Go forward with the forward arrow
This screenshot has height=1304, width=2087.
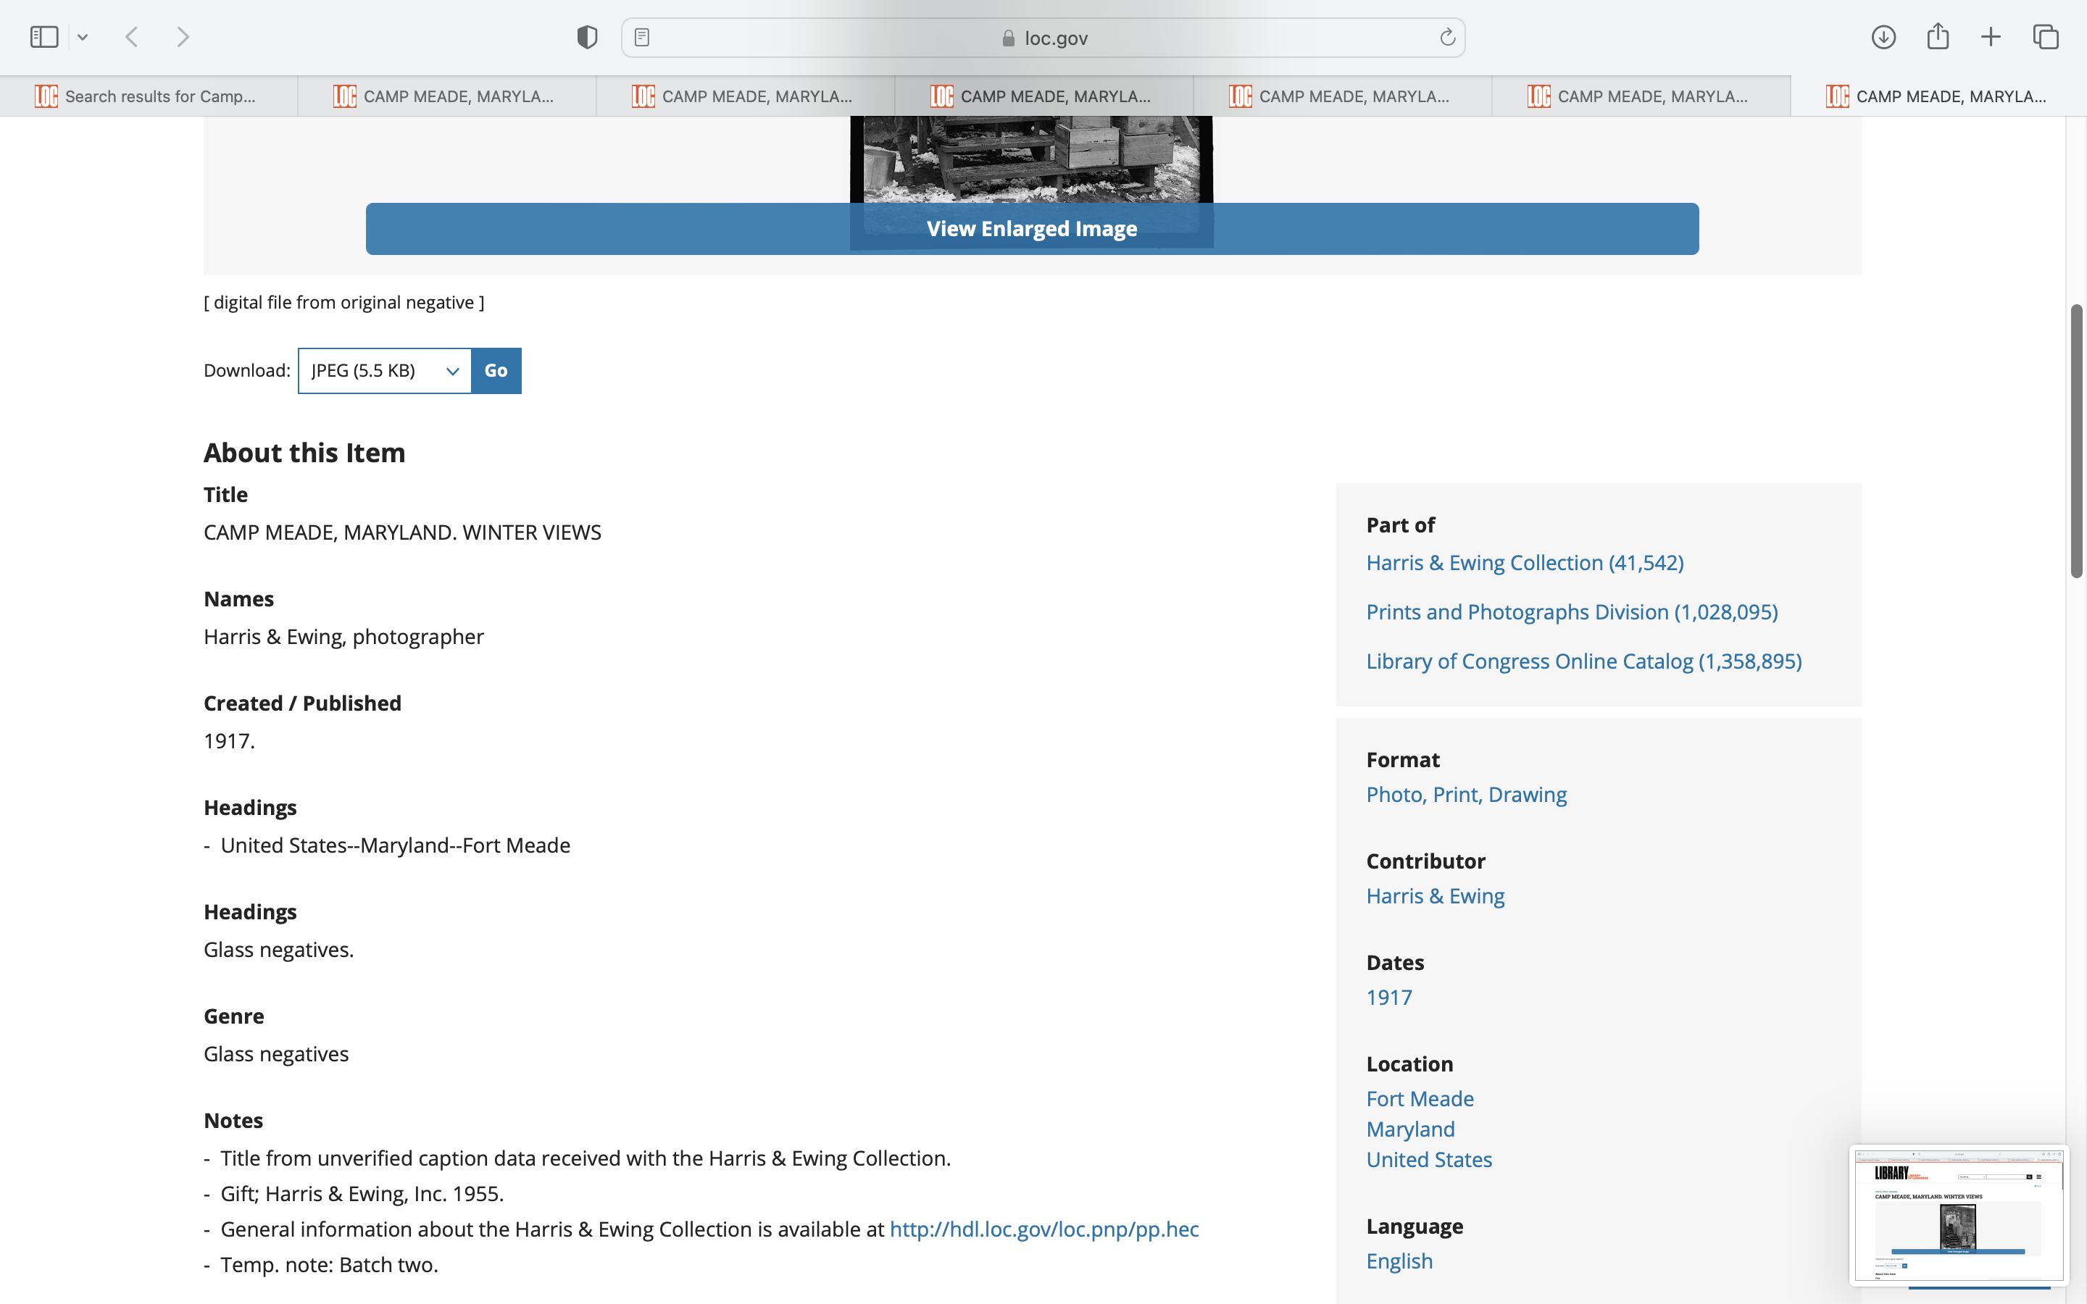pyautogui.click(x=183, y=37)
